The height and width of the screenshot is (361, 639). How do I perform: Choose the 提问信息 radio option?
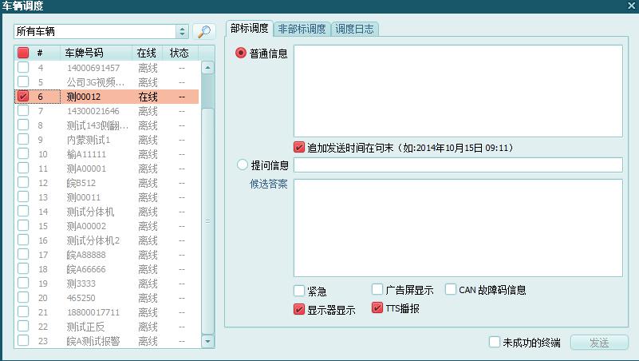coord(242,165)
